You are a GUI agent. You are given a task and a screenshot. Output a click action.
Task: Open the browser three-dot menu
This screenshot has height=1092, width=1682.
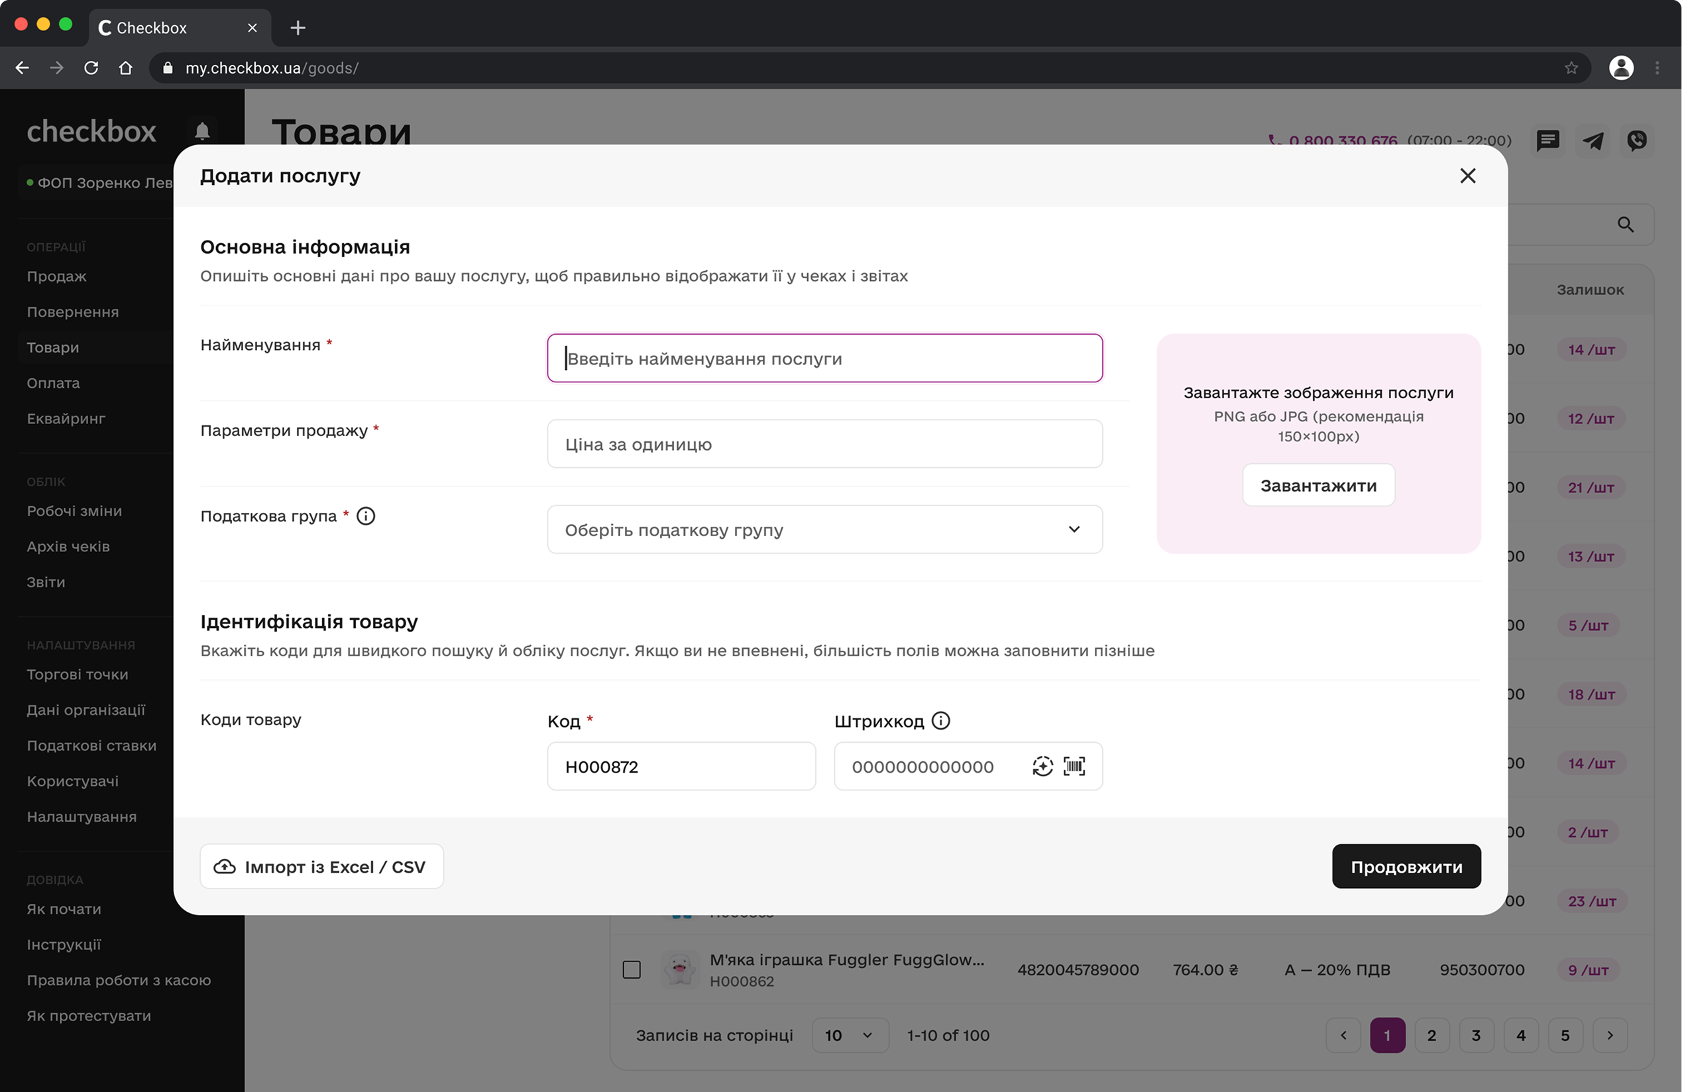[x=1657, y=68]
